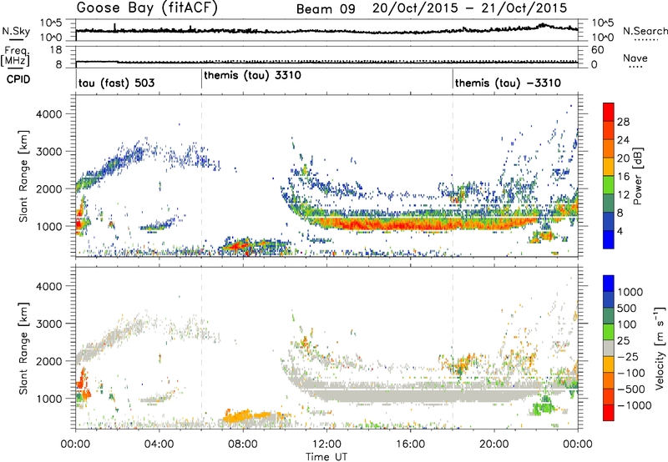Screen dimensions: 668x462
Task: Click the 'Goose Bay (fitACF)' plot title
Action: 147,8
